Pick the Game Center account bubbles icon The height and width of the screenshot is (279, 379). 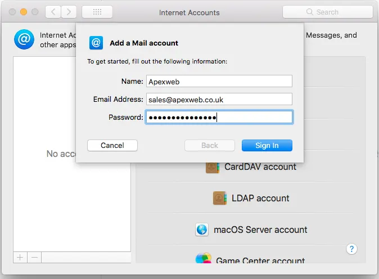click(203, 260)
